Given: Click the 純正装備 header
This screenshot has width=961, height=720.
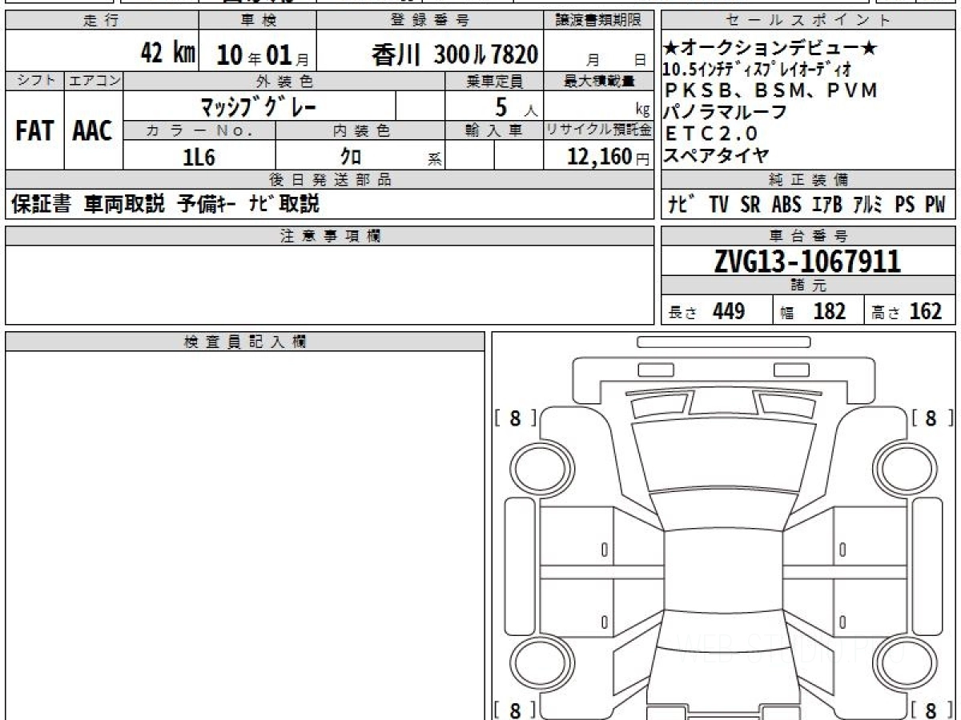Looking at the screenshot, I should pyautogui.click(x=808, y=179).
